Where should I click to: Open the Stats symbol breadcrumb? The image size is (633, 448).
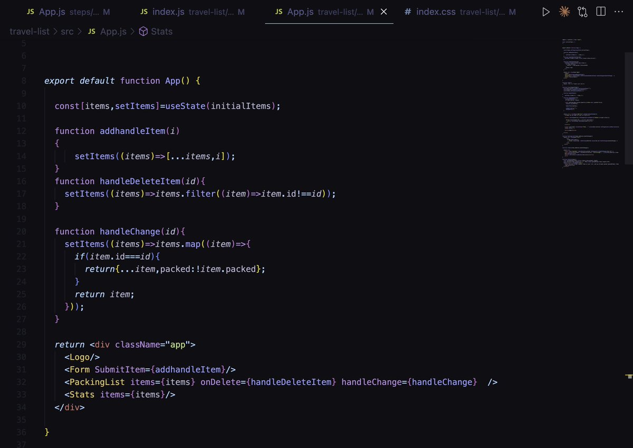(161, 32)
